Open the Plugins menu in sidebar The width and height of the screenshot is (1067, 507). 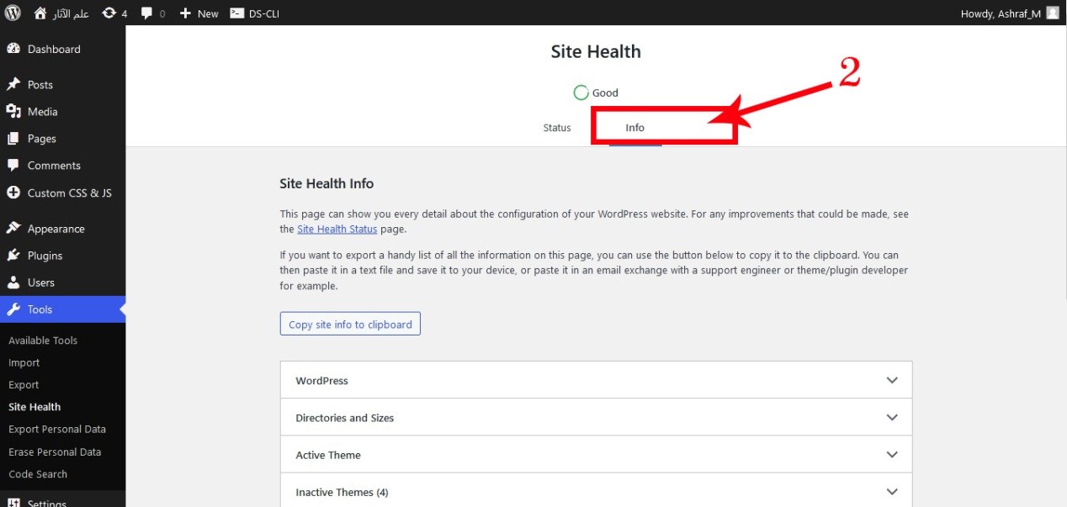pos(45,256)
